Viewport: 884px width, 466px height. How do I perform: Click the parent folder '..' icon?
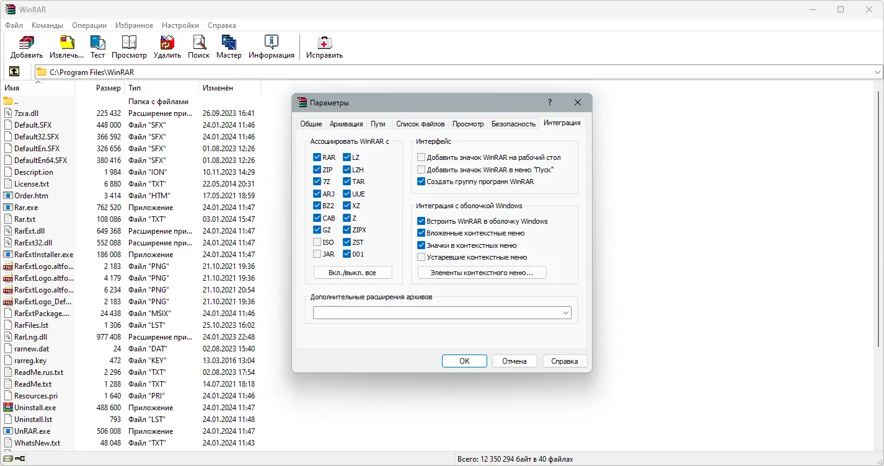point(8,101)
